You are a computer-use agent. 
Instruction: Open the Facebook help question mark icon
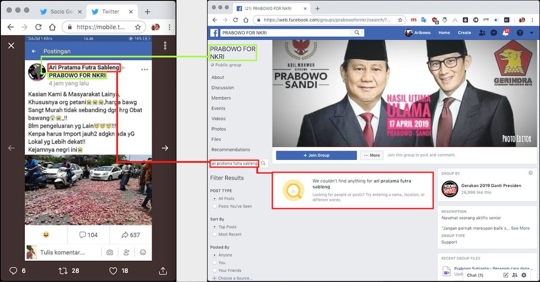tap(520, 33)
